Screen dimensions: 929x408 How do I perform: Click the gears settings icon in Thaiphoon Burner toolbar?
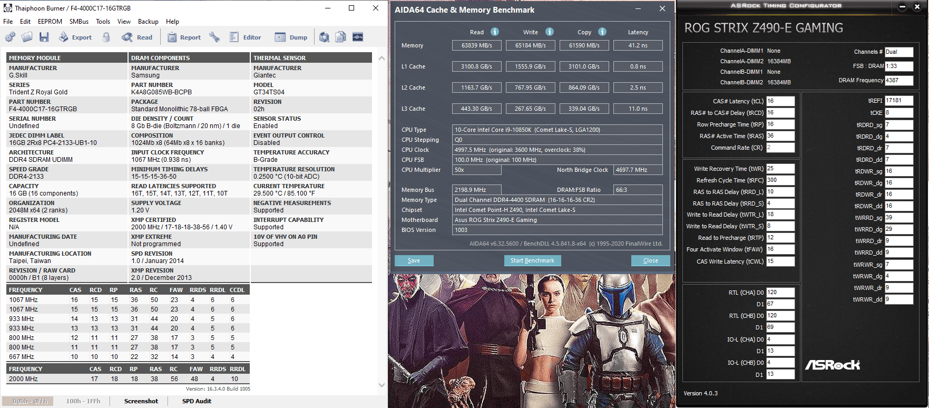(10, 37)
